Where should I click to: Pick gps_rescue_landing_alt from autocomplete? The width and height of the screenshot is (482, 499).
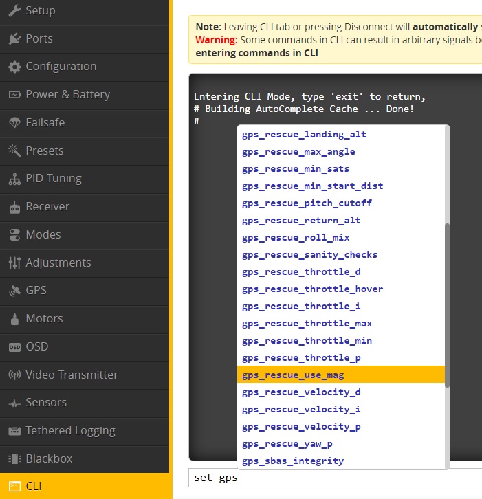[304, 135]
